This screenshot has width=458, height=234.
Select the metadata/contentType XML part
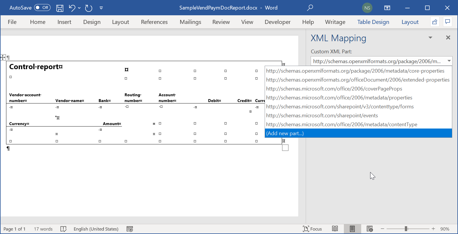[358, 124]
